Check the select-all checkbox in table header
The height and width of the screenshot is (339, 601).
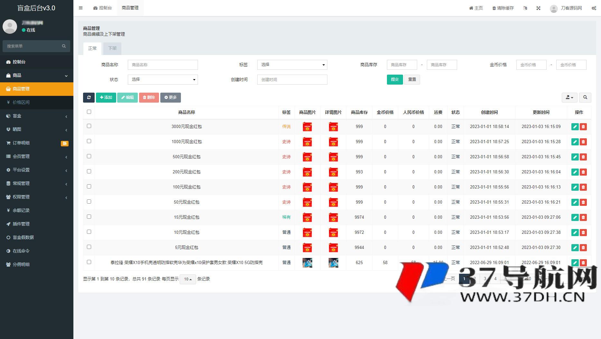tap(89, 112)
